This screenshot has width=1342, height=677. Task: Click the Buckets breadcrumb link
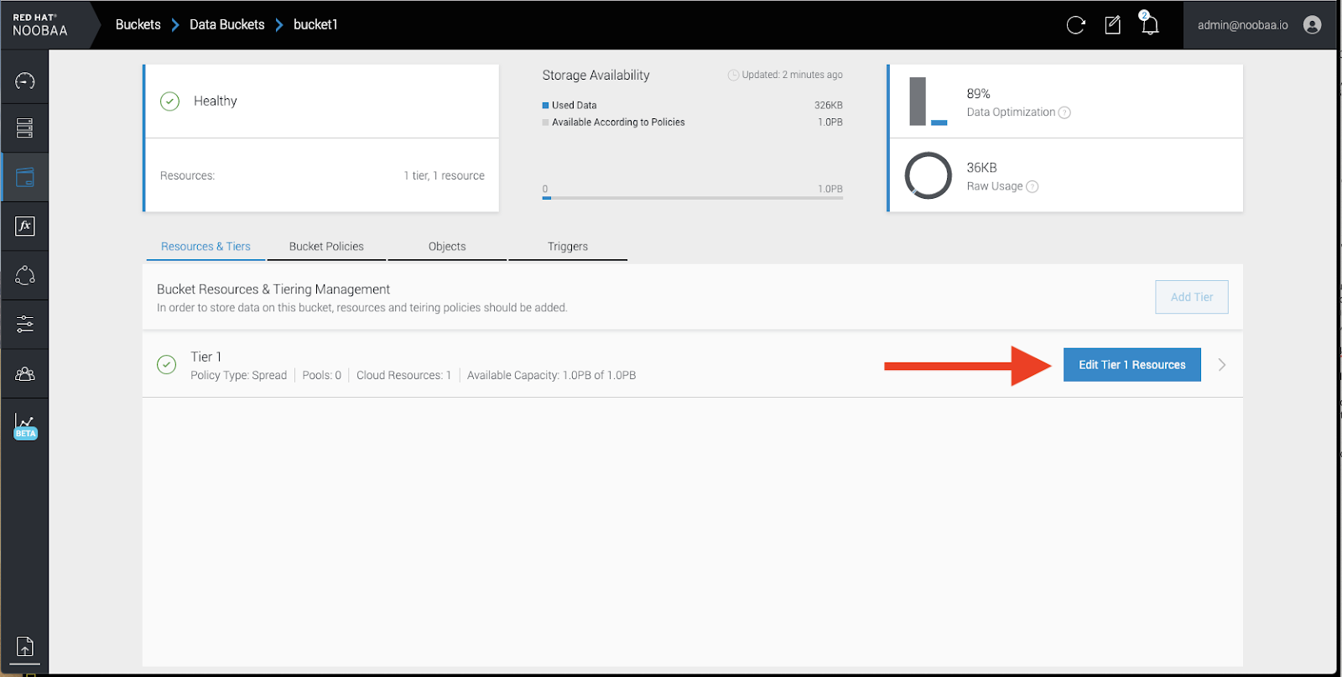(138, 24)
